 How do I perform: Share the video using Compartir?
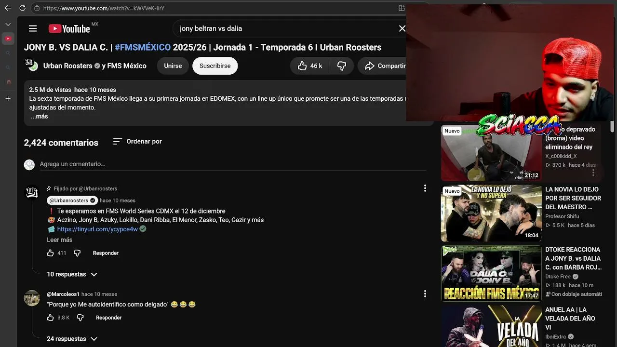click(385, 66)
